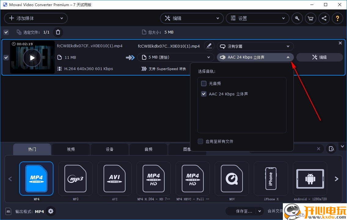Play the video thumbnail preview
Image resolution: width=347 pixels, height=220 pixels.
coord(32,57)
